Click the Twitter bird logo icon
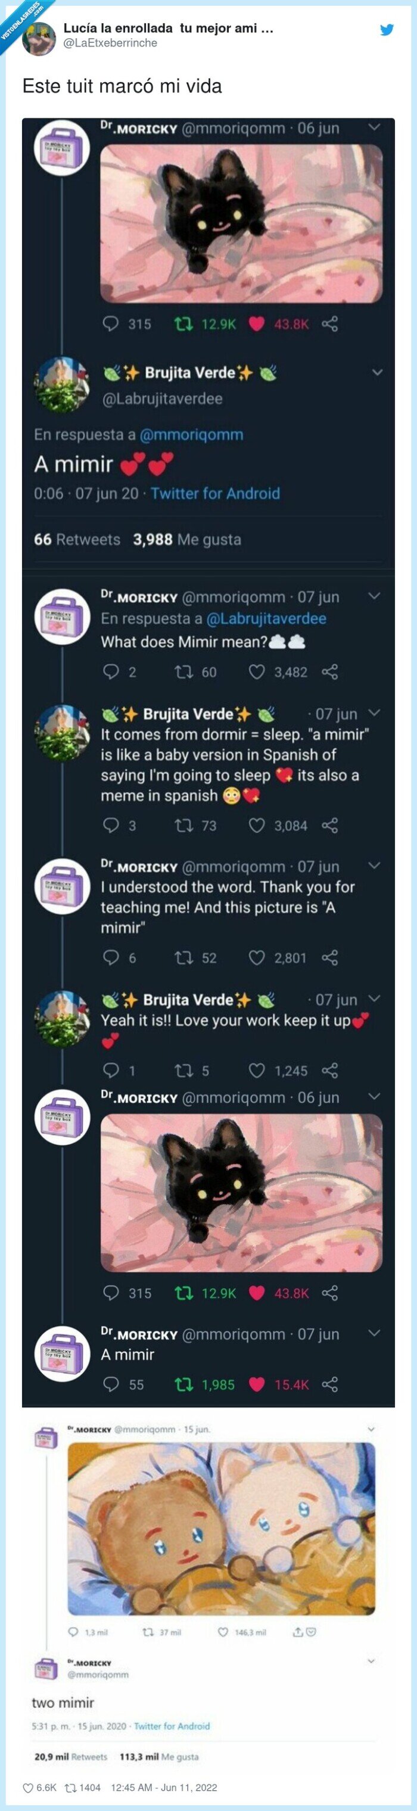The width and height of the screenshot is (417, 1811). (x=387, y=30)
